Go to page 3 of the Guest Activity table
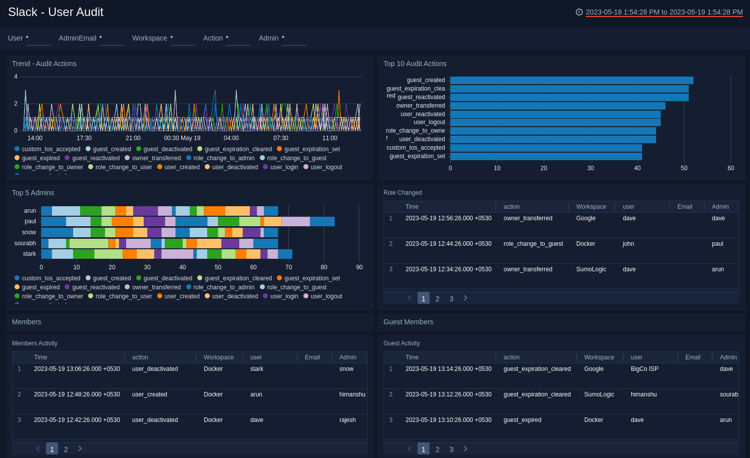The image size is (750, 458). click(x=451, y=448)
